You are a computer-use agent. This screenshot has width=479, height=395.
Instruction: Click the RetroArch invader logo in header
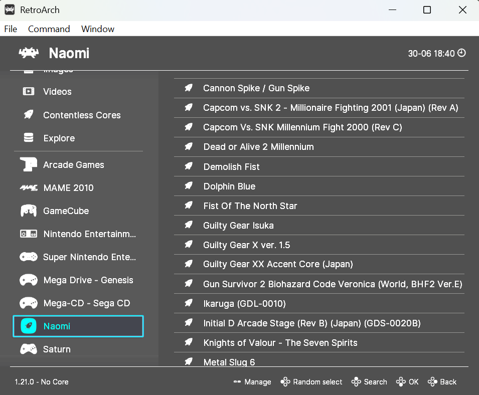29,53
